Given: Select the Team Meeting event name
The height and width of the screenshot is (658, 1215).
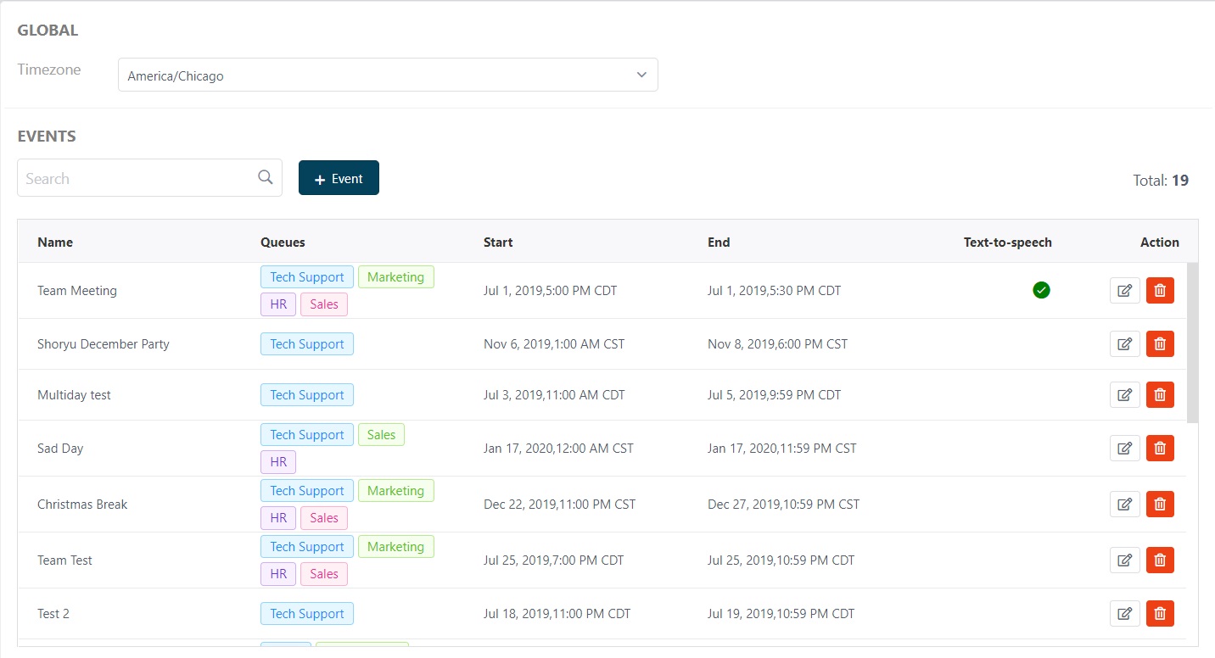Looking at the screenshot, I should point(77,291).
